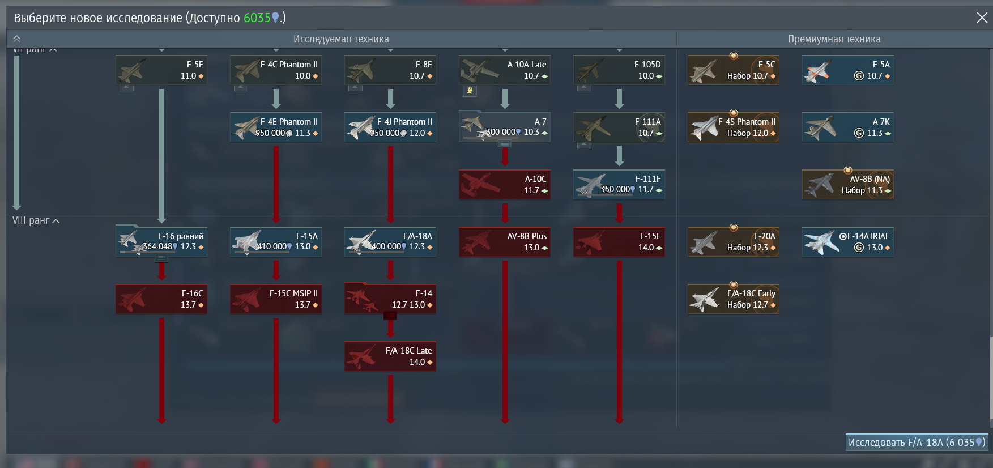Pick the A-7 aircraft group card

[505, 127]
